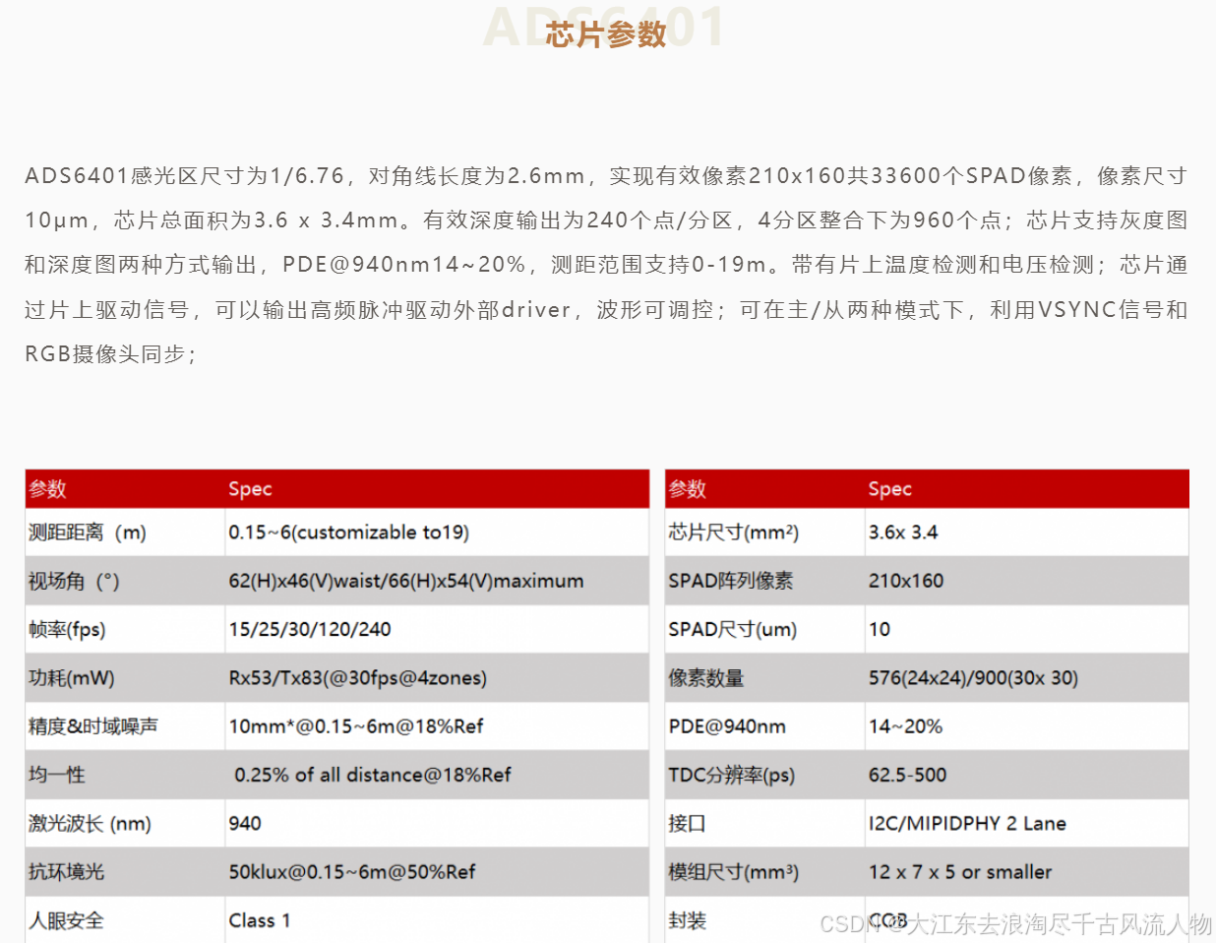This screenshot has width=1216, height=943.
Task: Click the 14~20% PDE value in table
Action: tap(905, 726)
